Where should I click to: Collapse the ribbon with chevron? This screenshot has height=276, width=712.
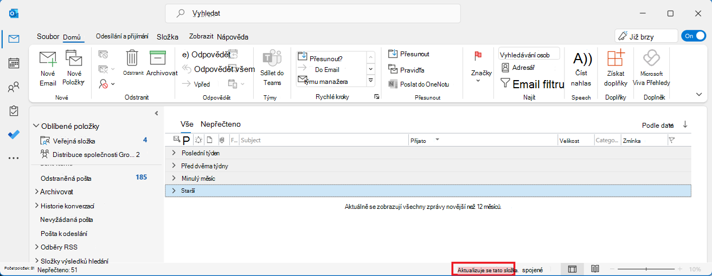(x=699, y=94)
